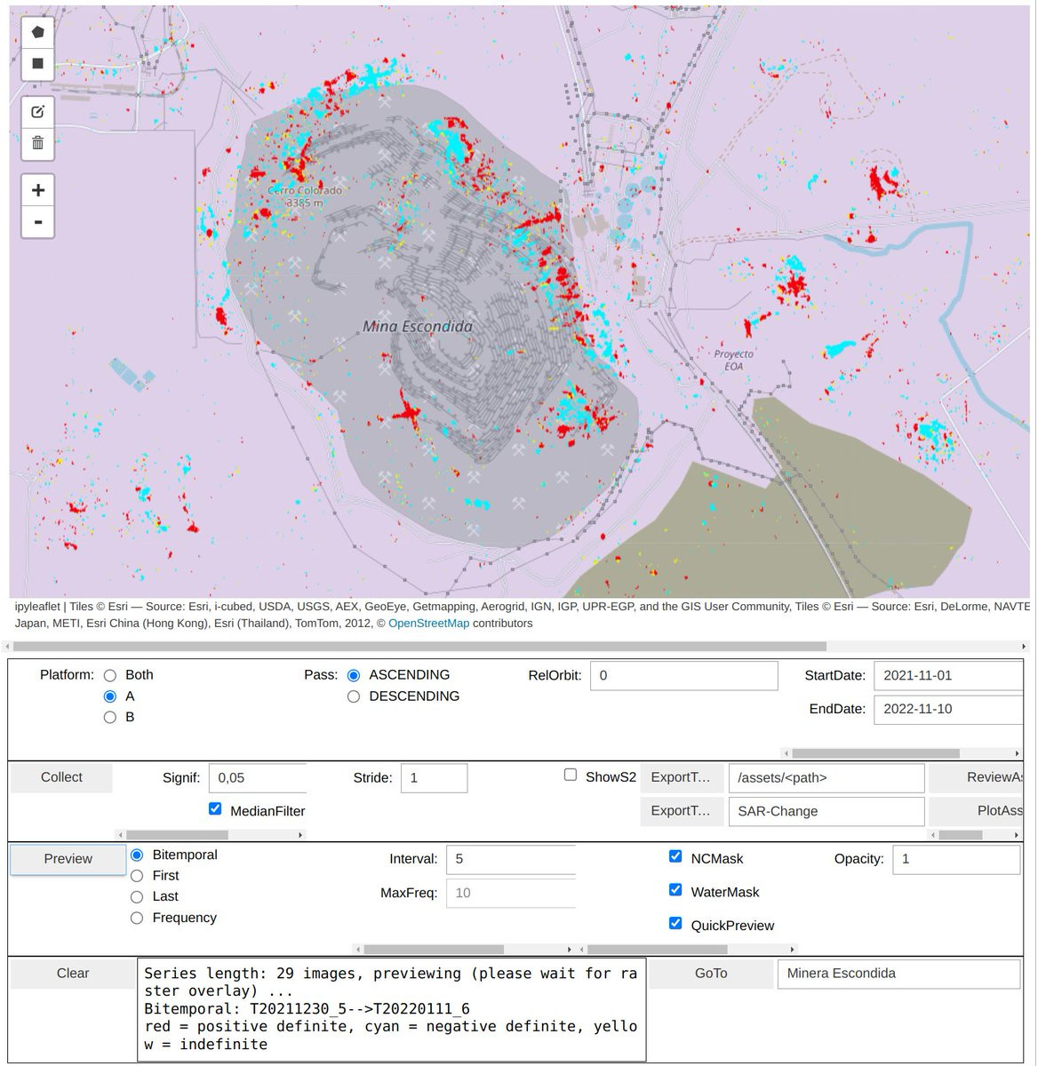Select the DESCENDING pass option

(x=354, y=696)
